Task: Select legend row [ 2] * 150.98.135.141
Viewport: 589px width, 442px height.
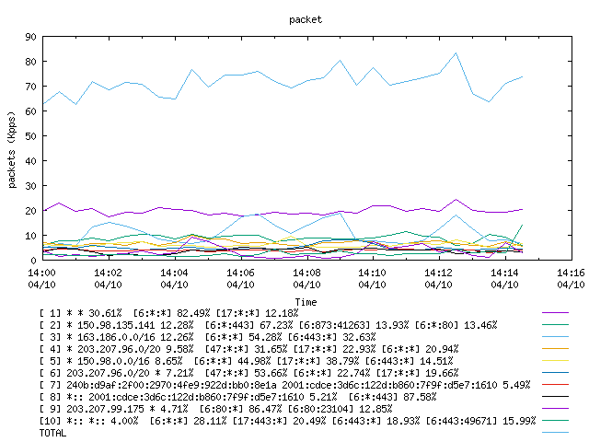Action: 268,325
